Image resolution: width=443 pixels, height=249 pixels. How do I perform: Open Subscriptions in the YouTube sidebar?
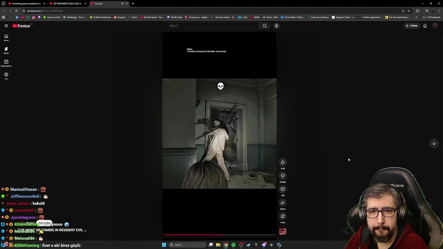[6, 63]
